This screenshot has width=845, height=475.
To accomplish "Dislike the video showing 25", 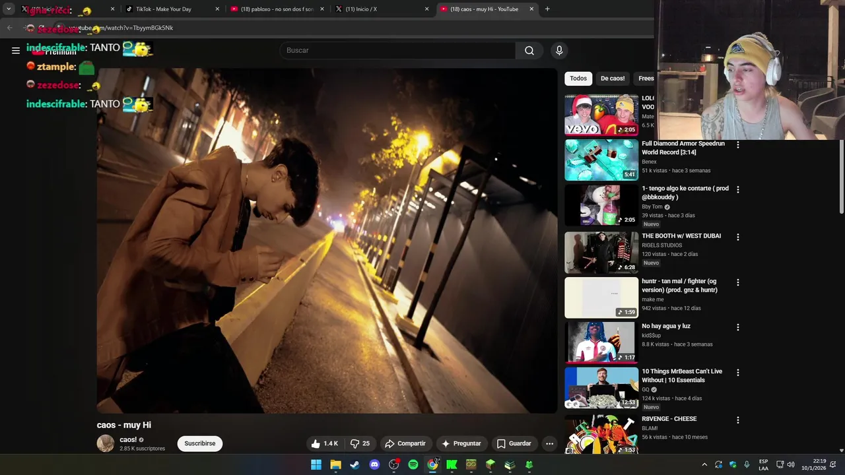I will pyautogui.click(x=360, y=443).
